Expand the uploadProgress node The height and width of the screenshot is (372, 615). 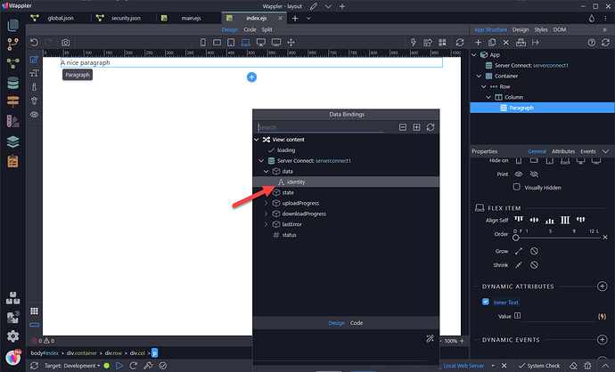point(266,203)
